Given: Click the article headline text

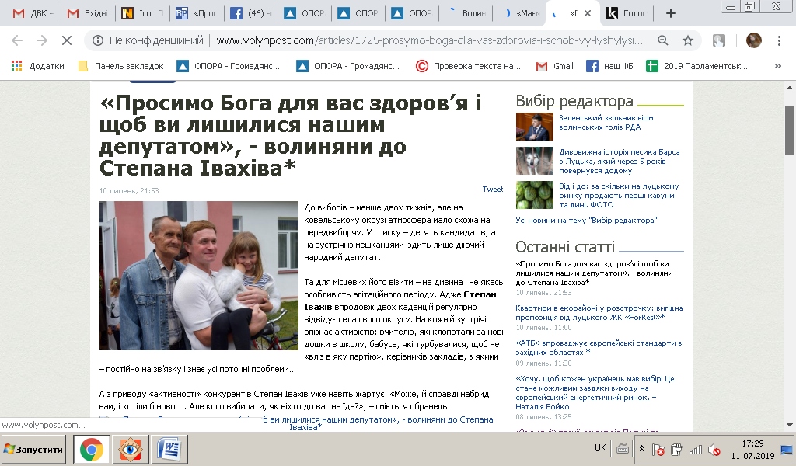Looking at the screenshot, I should (x=291, y=135).
